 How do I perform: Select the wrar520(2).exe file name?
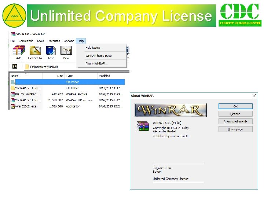[x=26, y=106]
